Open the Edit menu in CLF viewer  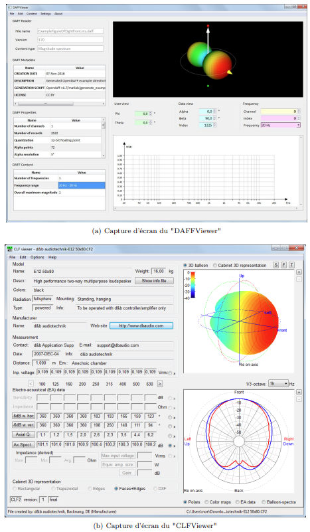tap(23, 257)
